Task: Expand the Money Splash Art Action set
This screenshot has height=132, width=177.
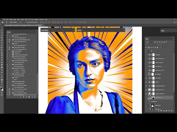Action: click(x=11, y=47)
